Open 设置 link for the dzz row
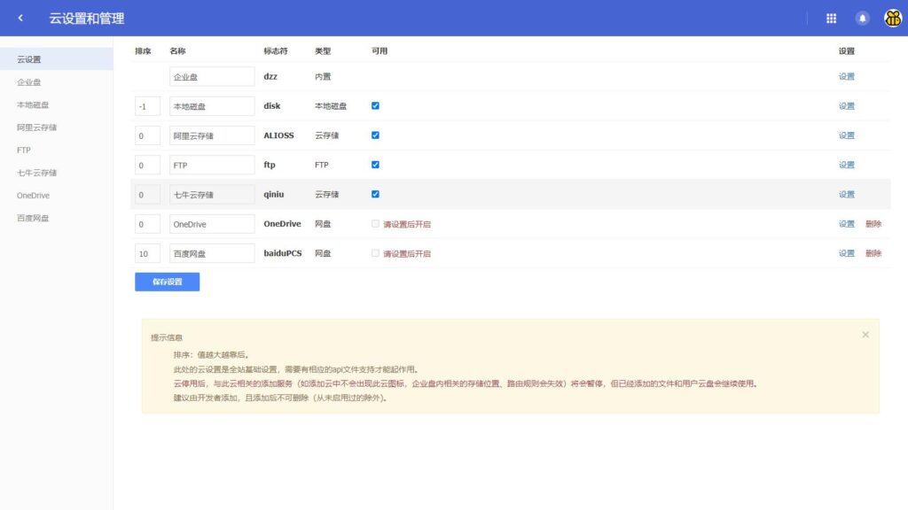Image resolution: width=908 pixels, height=510 pixels. [846, 76]
